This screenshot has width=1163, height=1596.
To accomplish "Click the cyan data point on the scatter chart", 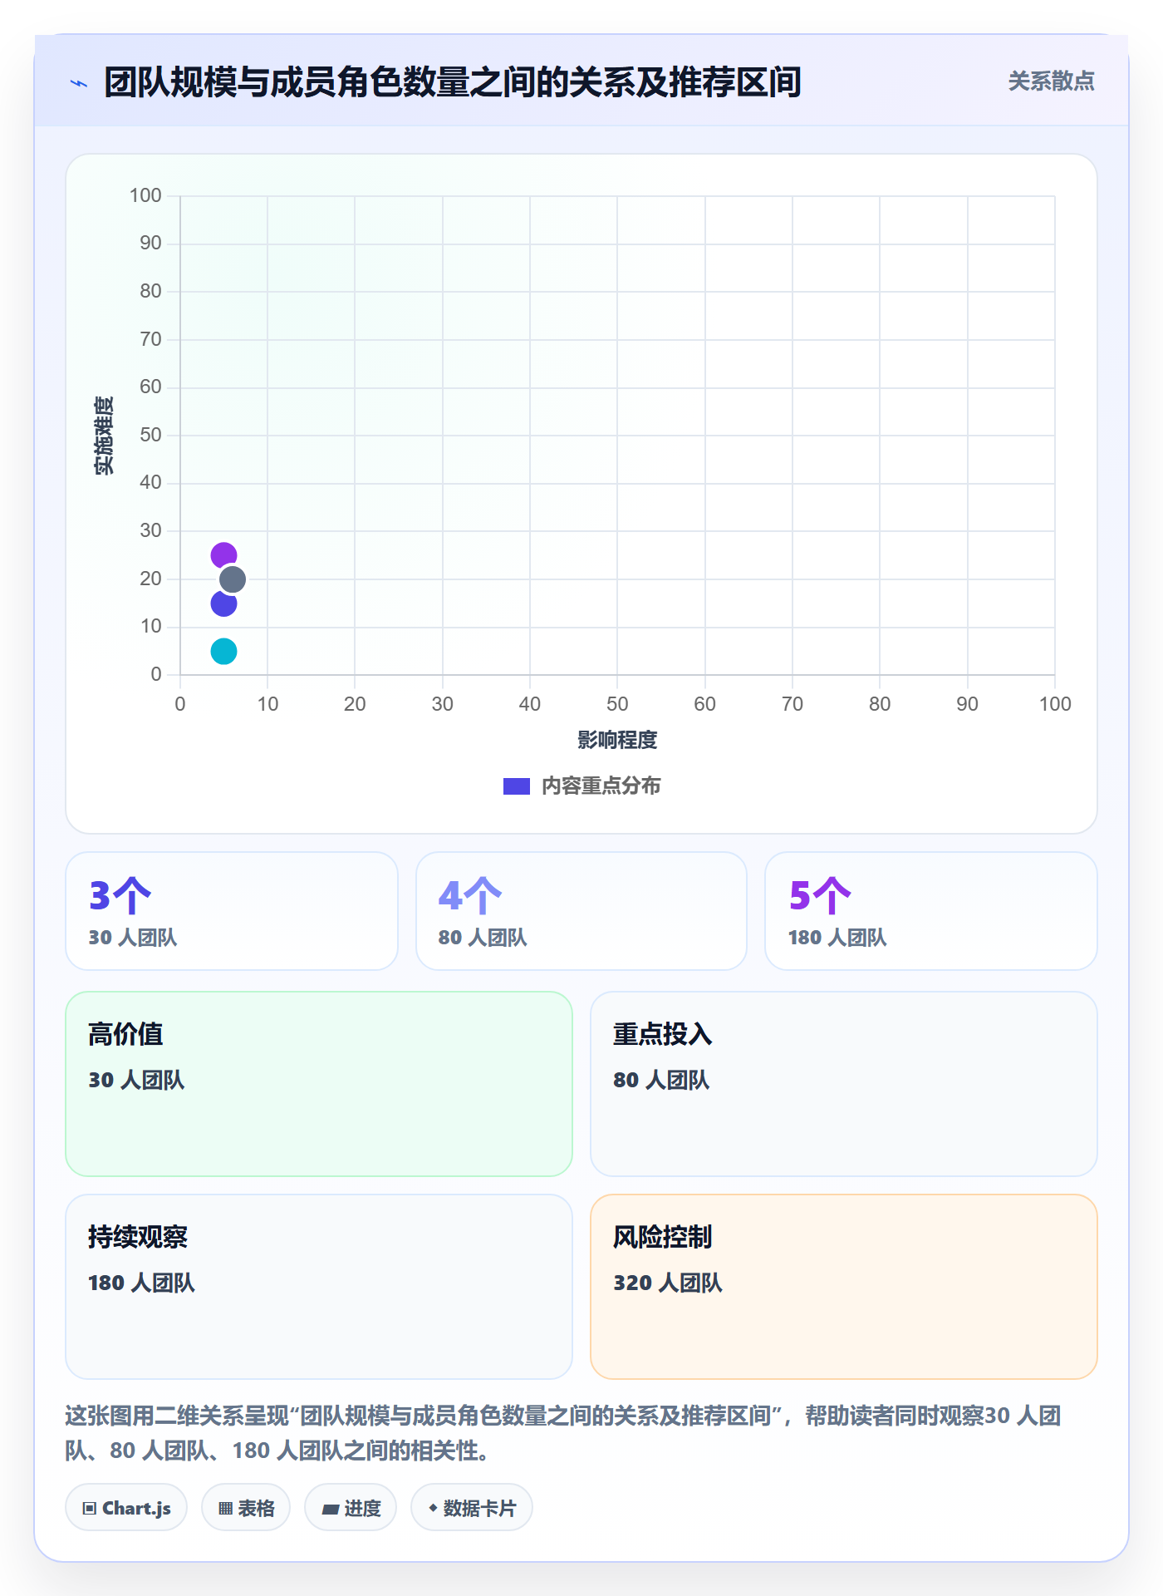I will click(x=223, y=652).
